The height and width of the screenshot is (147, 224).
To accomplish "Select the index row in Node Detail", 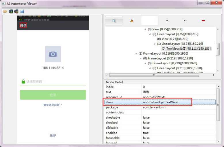I will point(160,87).
